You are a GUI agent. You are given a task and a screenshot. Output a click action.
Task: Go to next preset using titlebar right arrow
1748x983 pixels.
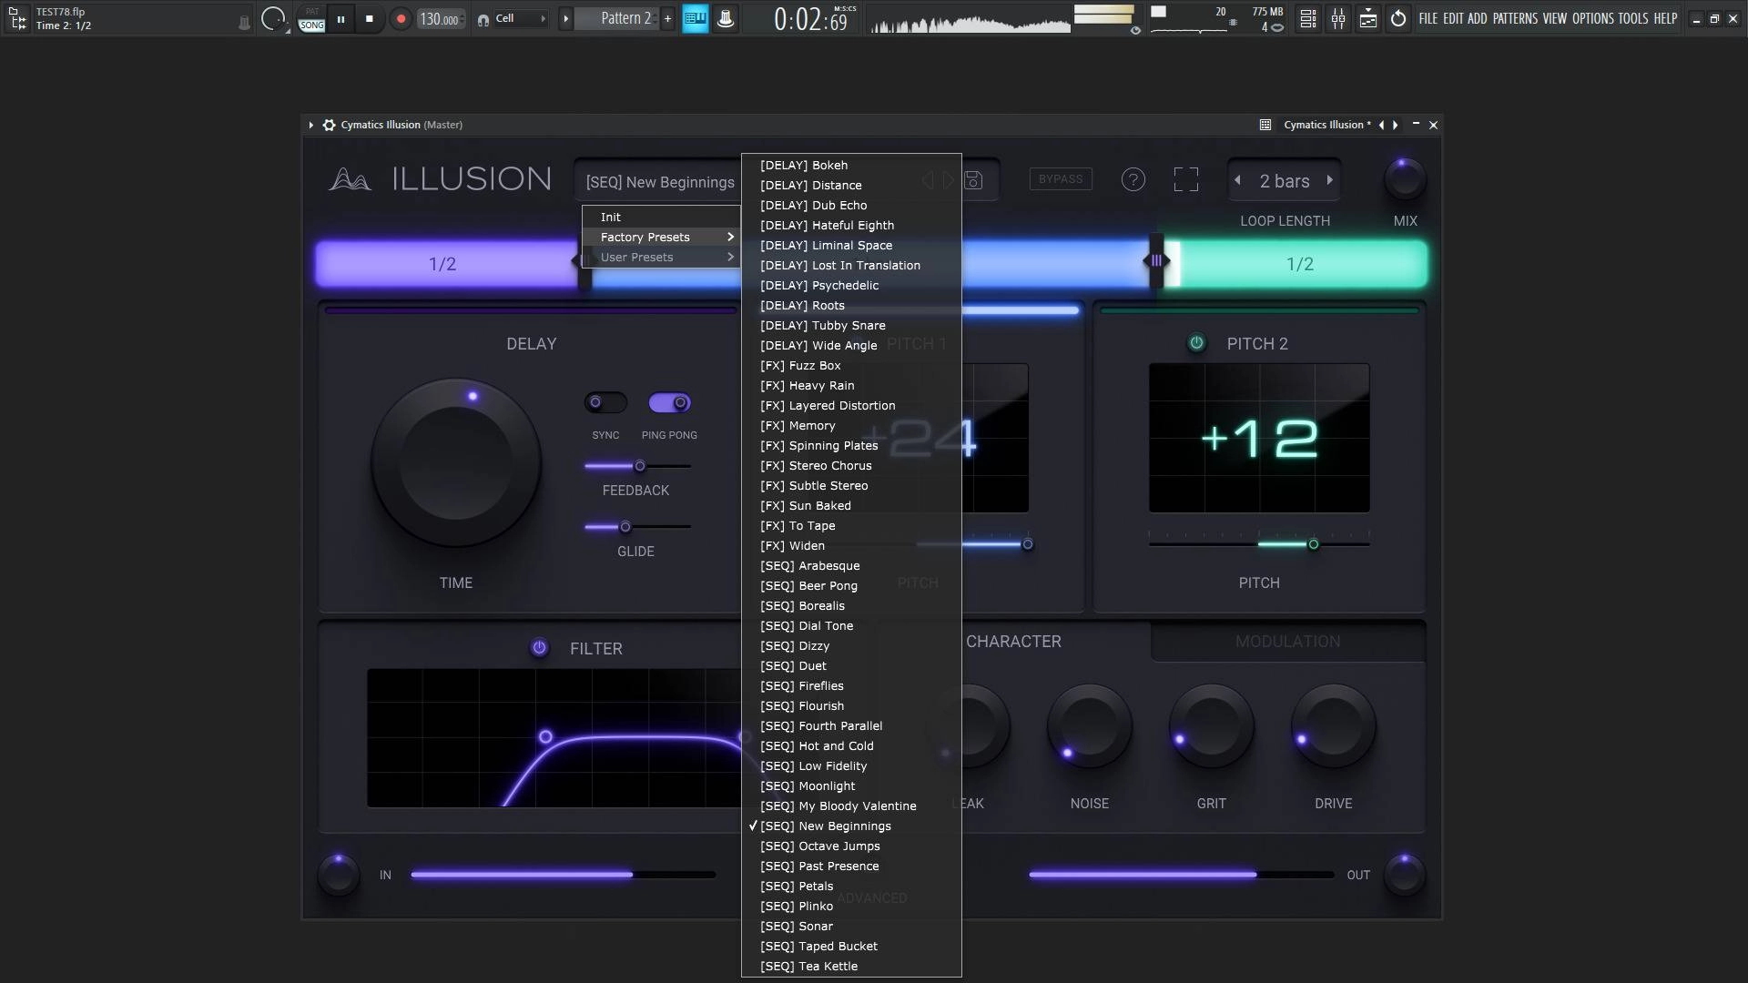pos(1395,125)
